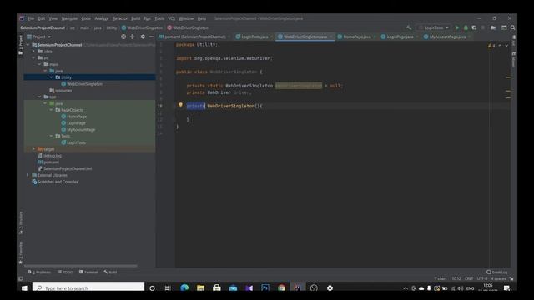The image size is (534, 300).
Task: Open the Terminal tool window
Action: point(88,272)
